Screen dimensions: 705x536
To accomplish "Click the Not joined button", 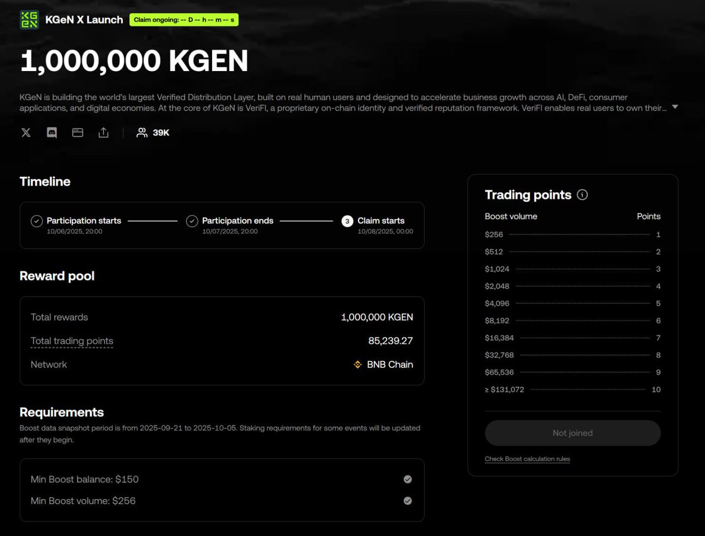I will [573, 433].
